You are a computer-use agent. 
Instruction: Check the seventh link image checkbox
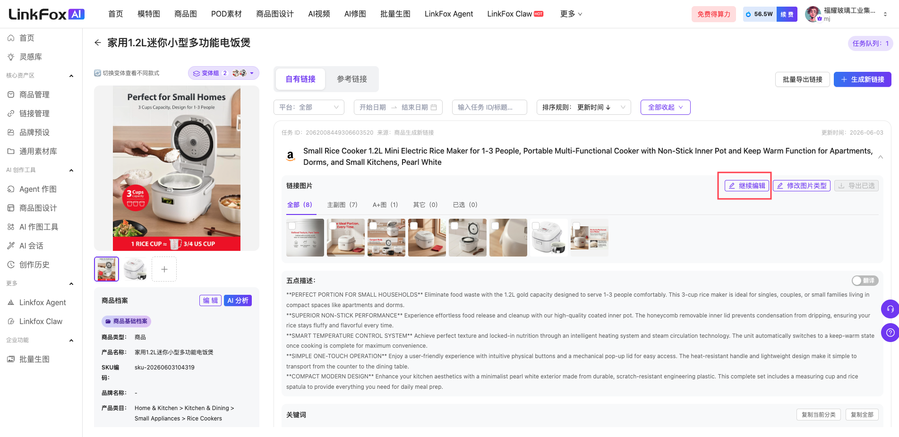pyautogui.click(x=536, y=226)
